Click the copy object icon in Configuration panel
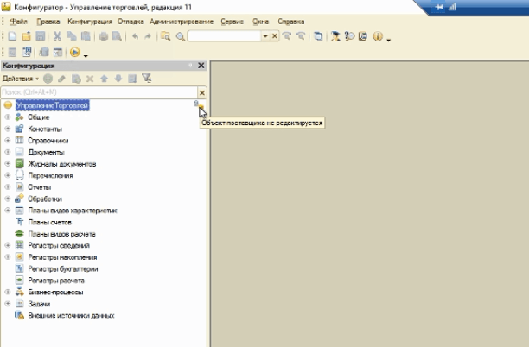 coord(76,79)
